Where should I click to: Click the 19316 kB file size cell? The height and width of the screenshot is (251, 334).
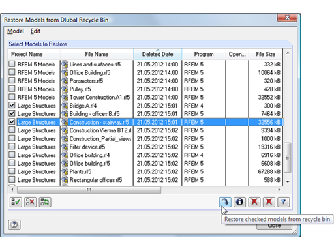(x=269, y=147)
